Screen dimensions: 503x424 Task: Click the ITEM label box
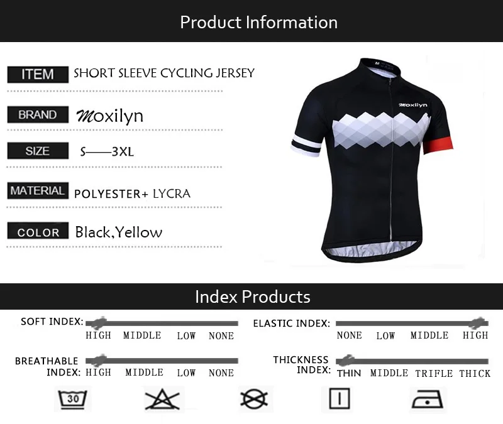(x=38, y=74)
